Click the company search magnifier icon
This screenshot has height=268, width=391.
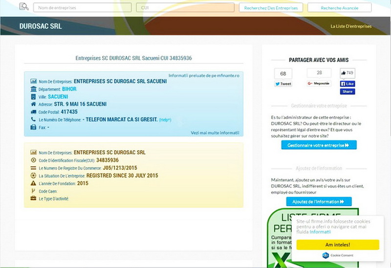[24, 6]
